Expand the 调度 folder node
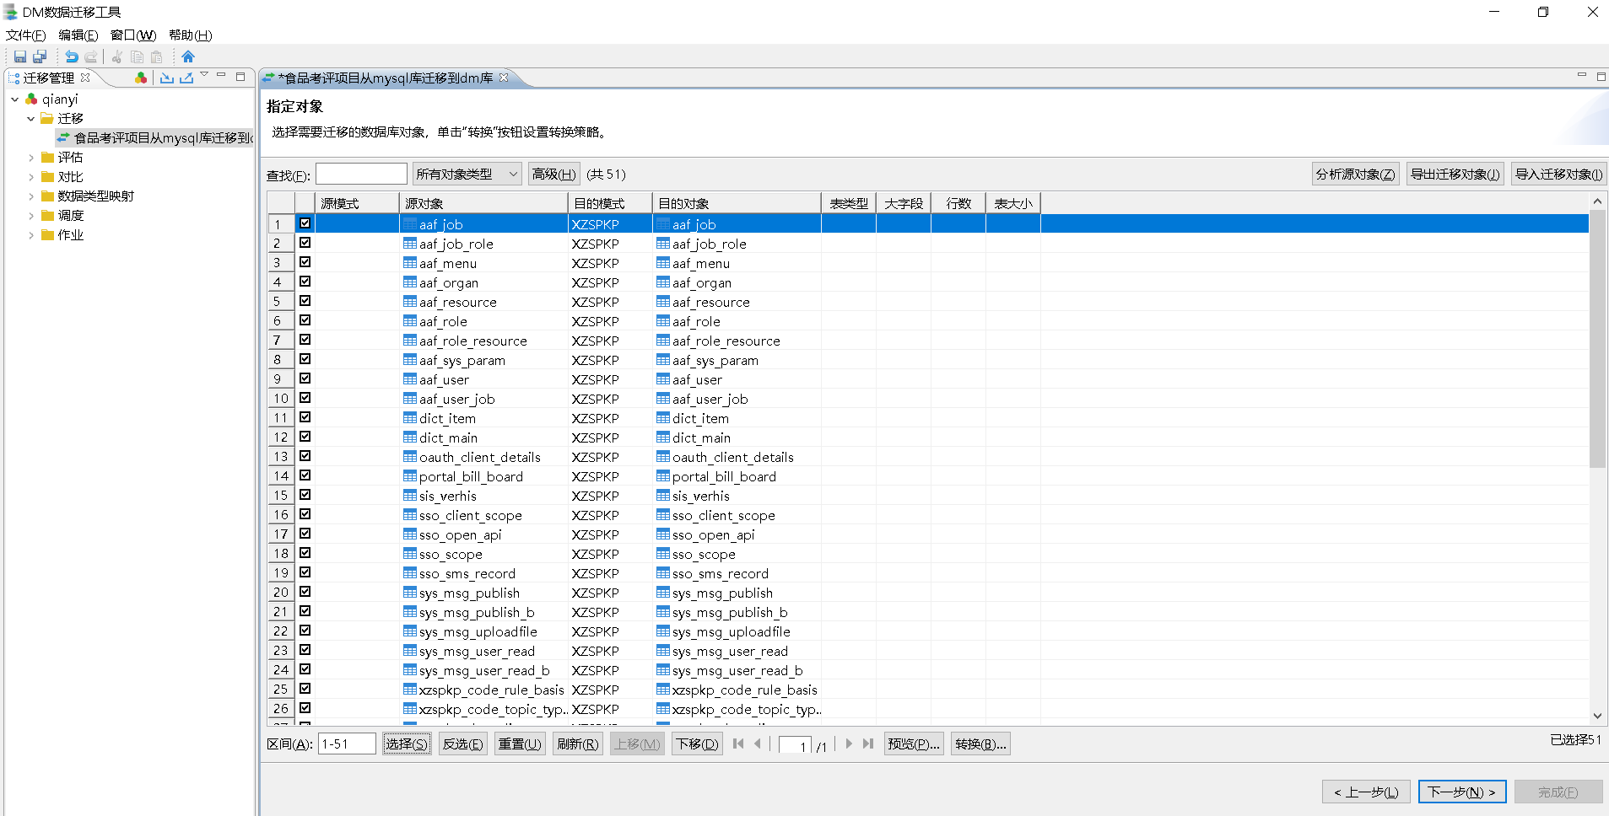The image size is (1609, 816). point(30,215)
